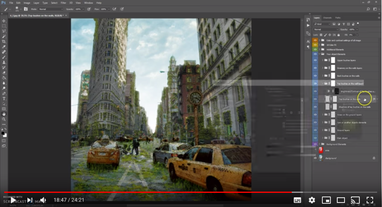Expand the Color and contrast settings group
Viewport: 382px width, 207px height.
coord(320,40)
